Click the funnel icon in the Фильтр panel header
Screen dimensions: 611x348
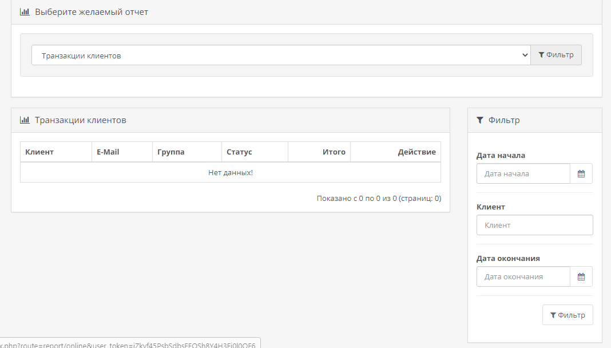[480, 120]
